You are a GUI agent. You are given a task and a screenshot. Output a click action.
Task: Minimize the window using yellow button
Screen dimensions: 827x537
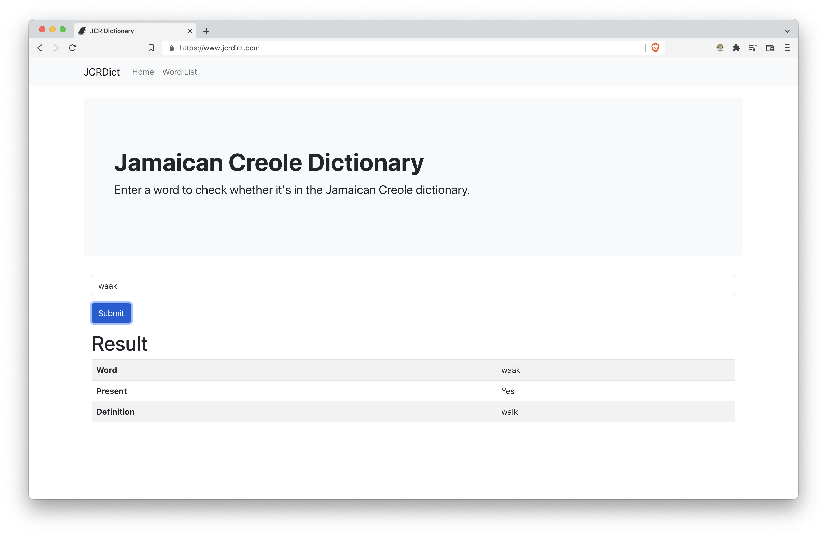click(52, 29)
